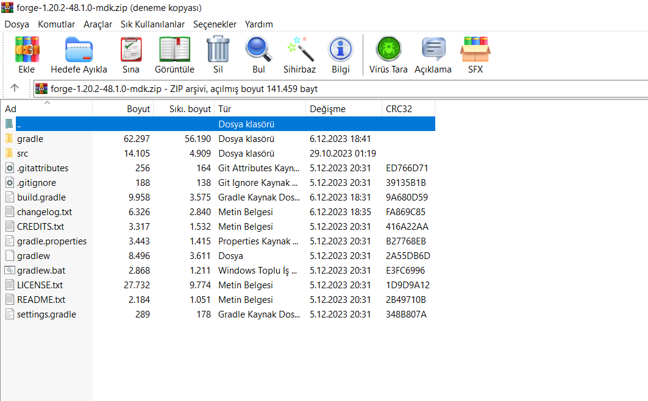Click CRC32 value 2A55DB6D
The width and height of the screenshot is (648, 401).
(408, 255)
